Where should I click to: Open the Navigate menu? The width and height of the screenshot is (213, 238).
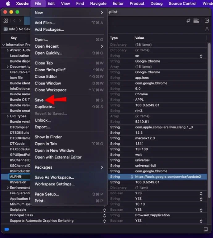pos(98,3)
